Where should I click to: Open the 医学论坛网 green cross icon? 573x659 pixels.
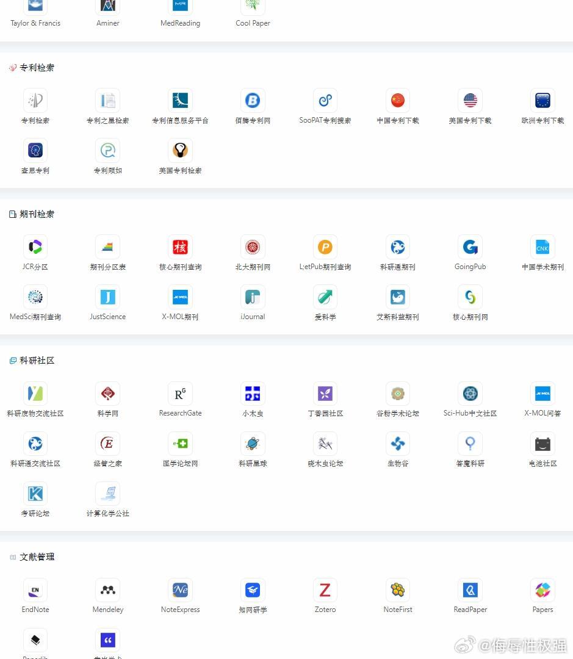pos(181,444)
